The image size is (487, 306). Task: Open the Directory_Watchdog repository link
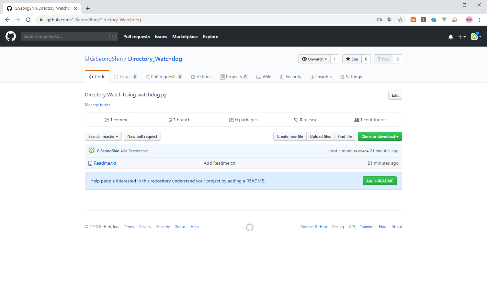(x=155, y=59)
